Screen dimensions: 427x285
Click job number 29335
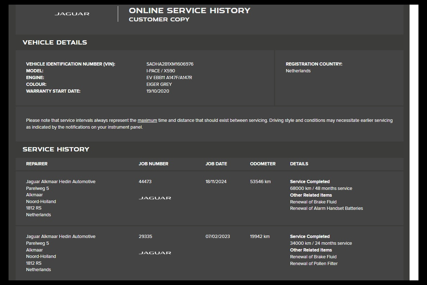click(145, 237)
